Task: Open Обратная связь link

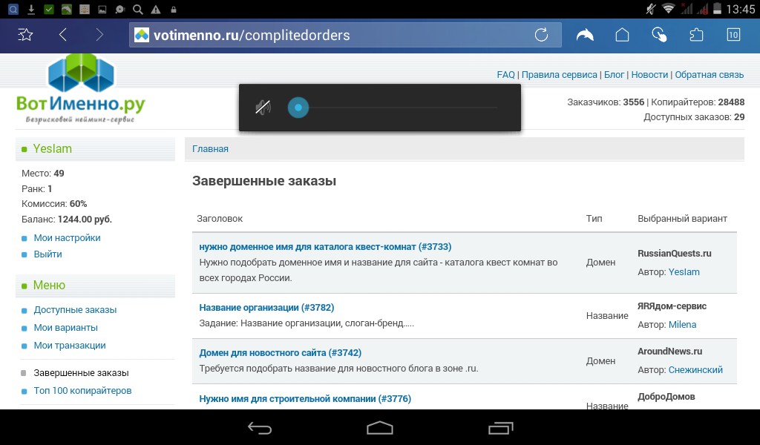Action: pyautogui.click(x=709, y=75)
